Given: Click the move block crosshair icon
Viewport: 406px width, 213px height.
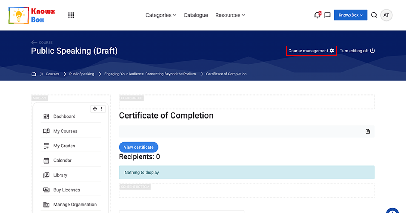Looking at the screenshot, I should click(95, 109).
